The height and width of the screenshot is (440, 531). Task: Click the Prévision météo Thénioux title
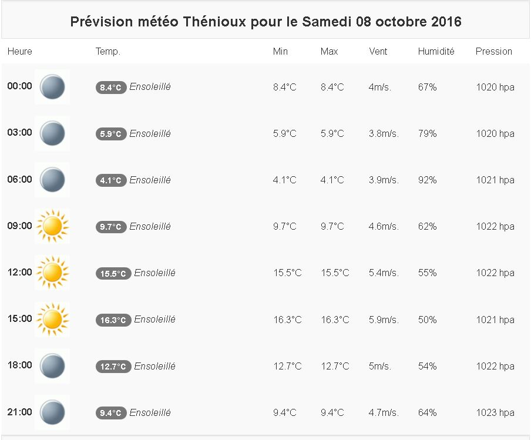click(265, 22)
